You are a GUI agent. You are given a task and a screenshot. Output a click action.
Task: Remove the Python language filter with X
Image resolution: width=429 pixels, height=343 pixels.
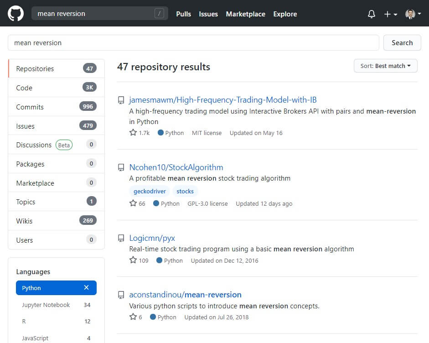tap(87, 287)
